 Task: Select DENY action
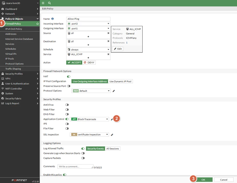pyautogui.click(x=89, y=63)
